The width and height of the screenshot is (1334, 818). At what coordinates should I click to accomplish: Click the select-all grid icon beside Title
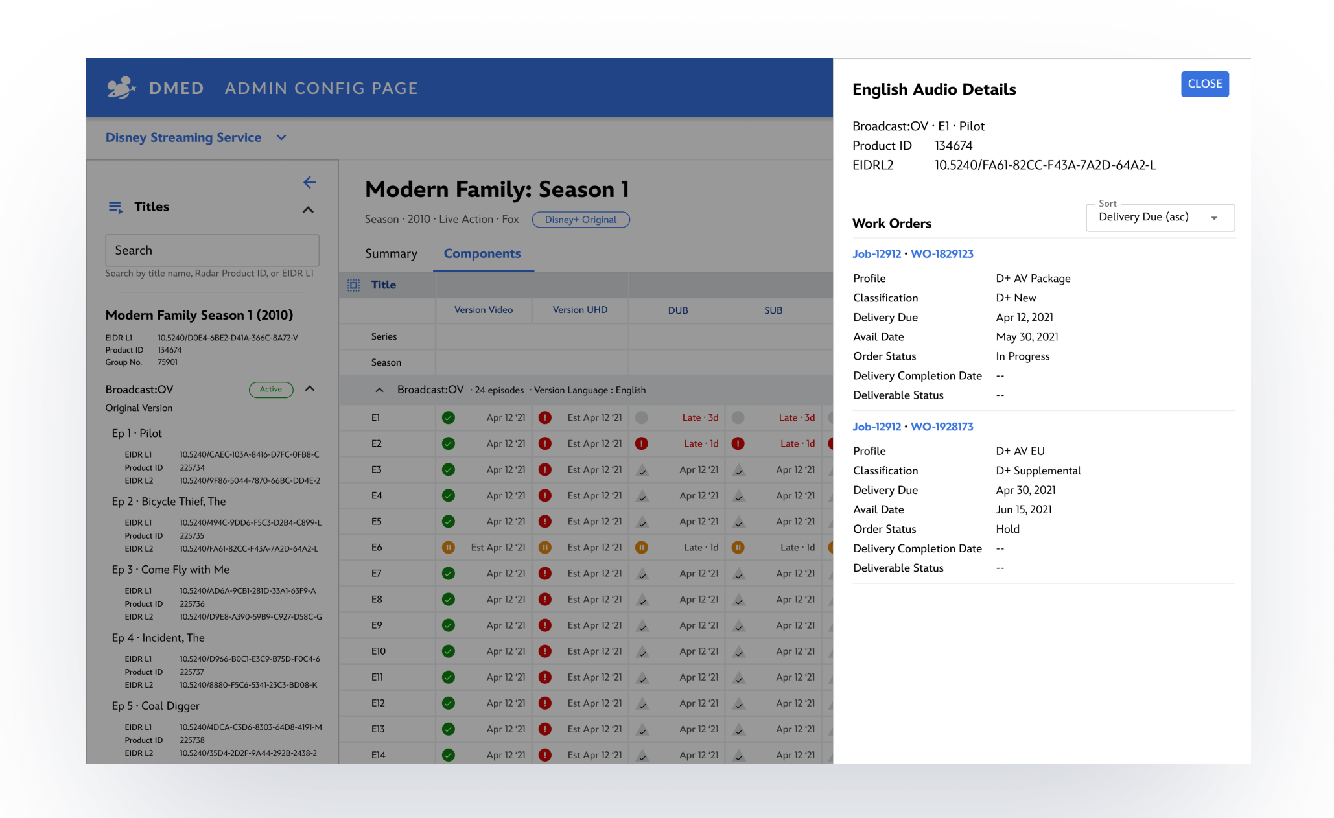pyautogui.click(x=353, y=285)
